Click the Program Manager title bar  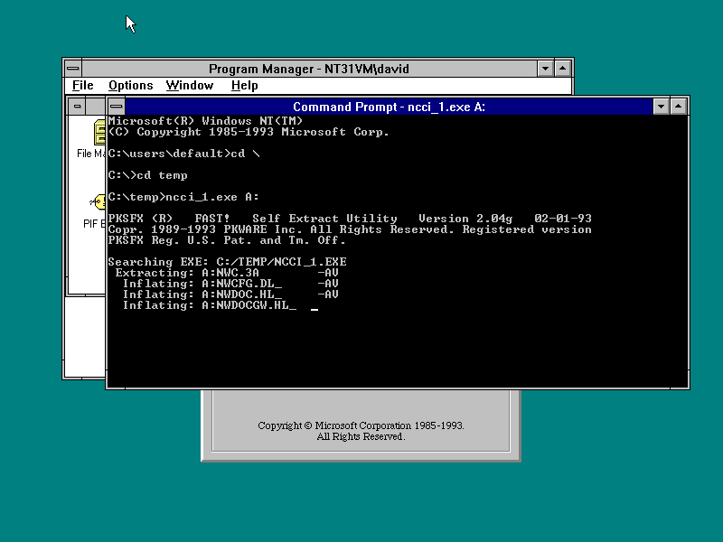309,69
